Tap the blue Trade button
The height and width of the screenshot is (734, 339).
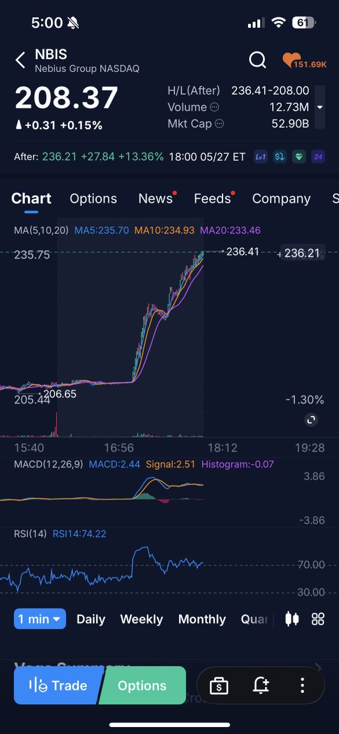coord(59,685)
